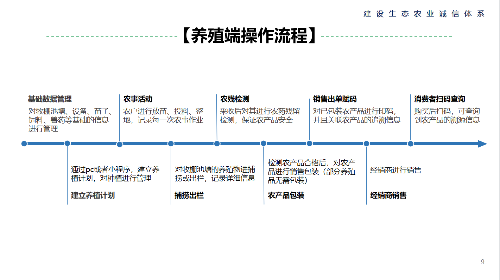Click the heading 销售出单赋码

pos(335,99)
